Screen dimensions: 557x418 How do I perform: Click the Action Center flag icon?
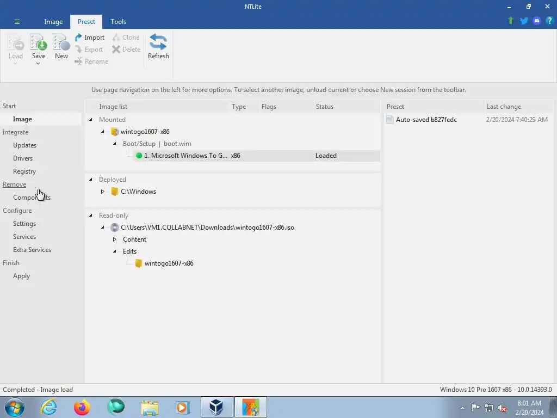pyautogui.click(x=475, y=408)
